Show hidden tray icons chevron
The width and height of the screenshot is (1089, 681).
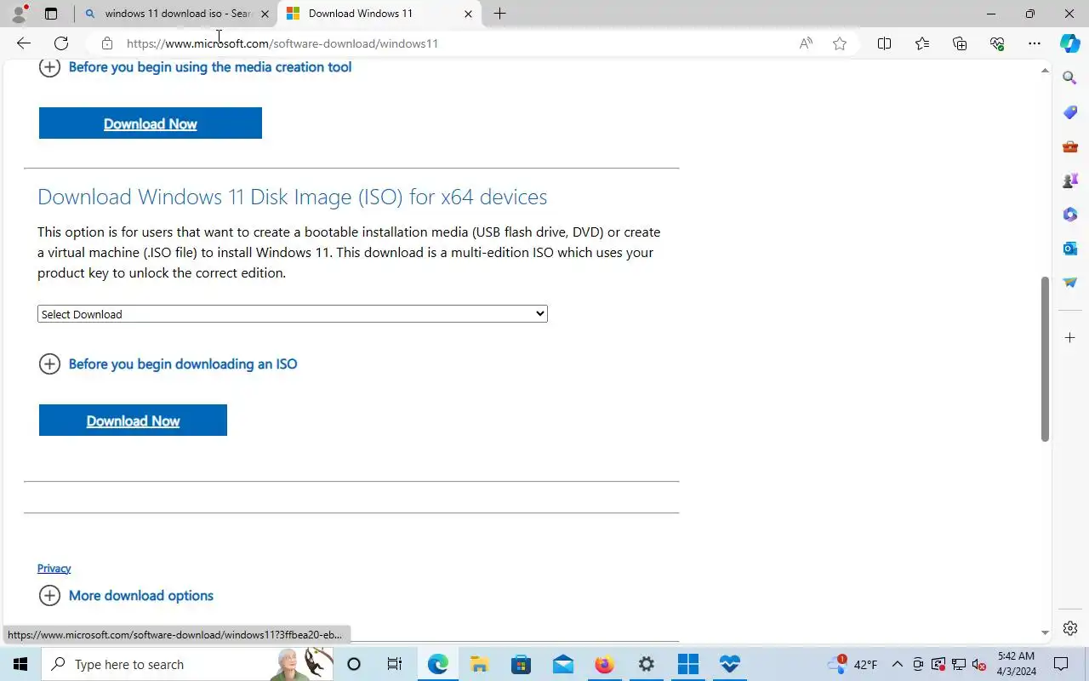click(x=897, y=664)
